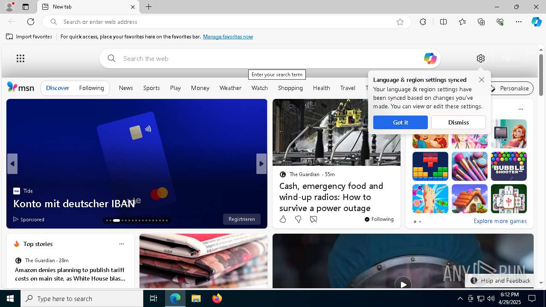This screenshot has width=546, height=307.
Task: Open the Shopping menu item
Action: coord(290,88)
